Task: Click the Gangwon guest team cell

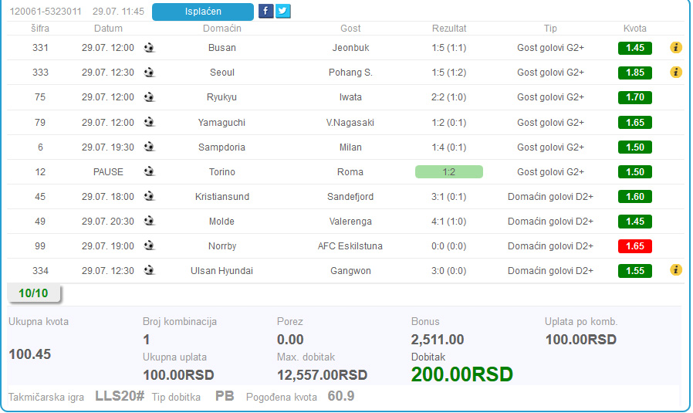Action: [350, 271]
